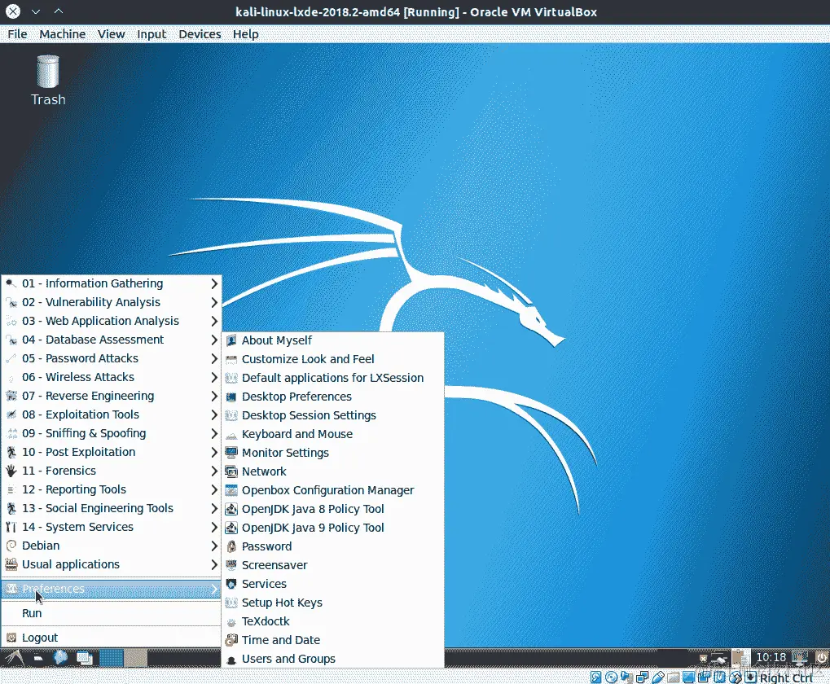Open the VirtualBox Help menu

[x=246, y=34]
